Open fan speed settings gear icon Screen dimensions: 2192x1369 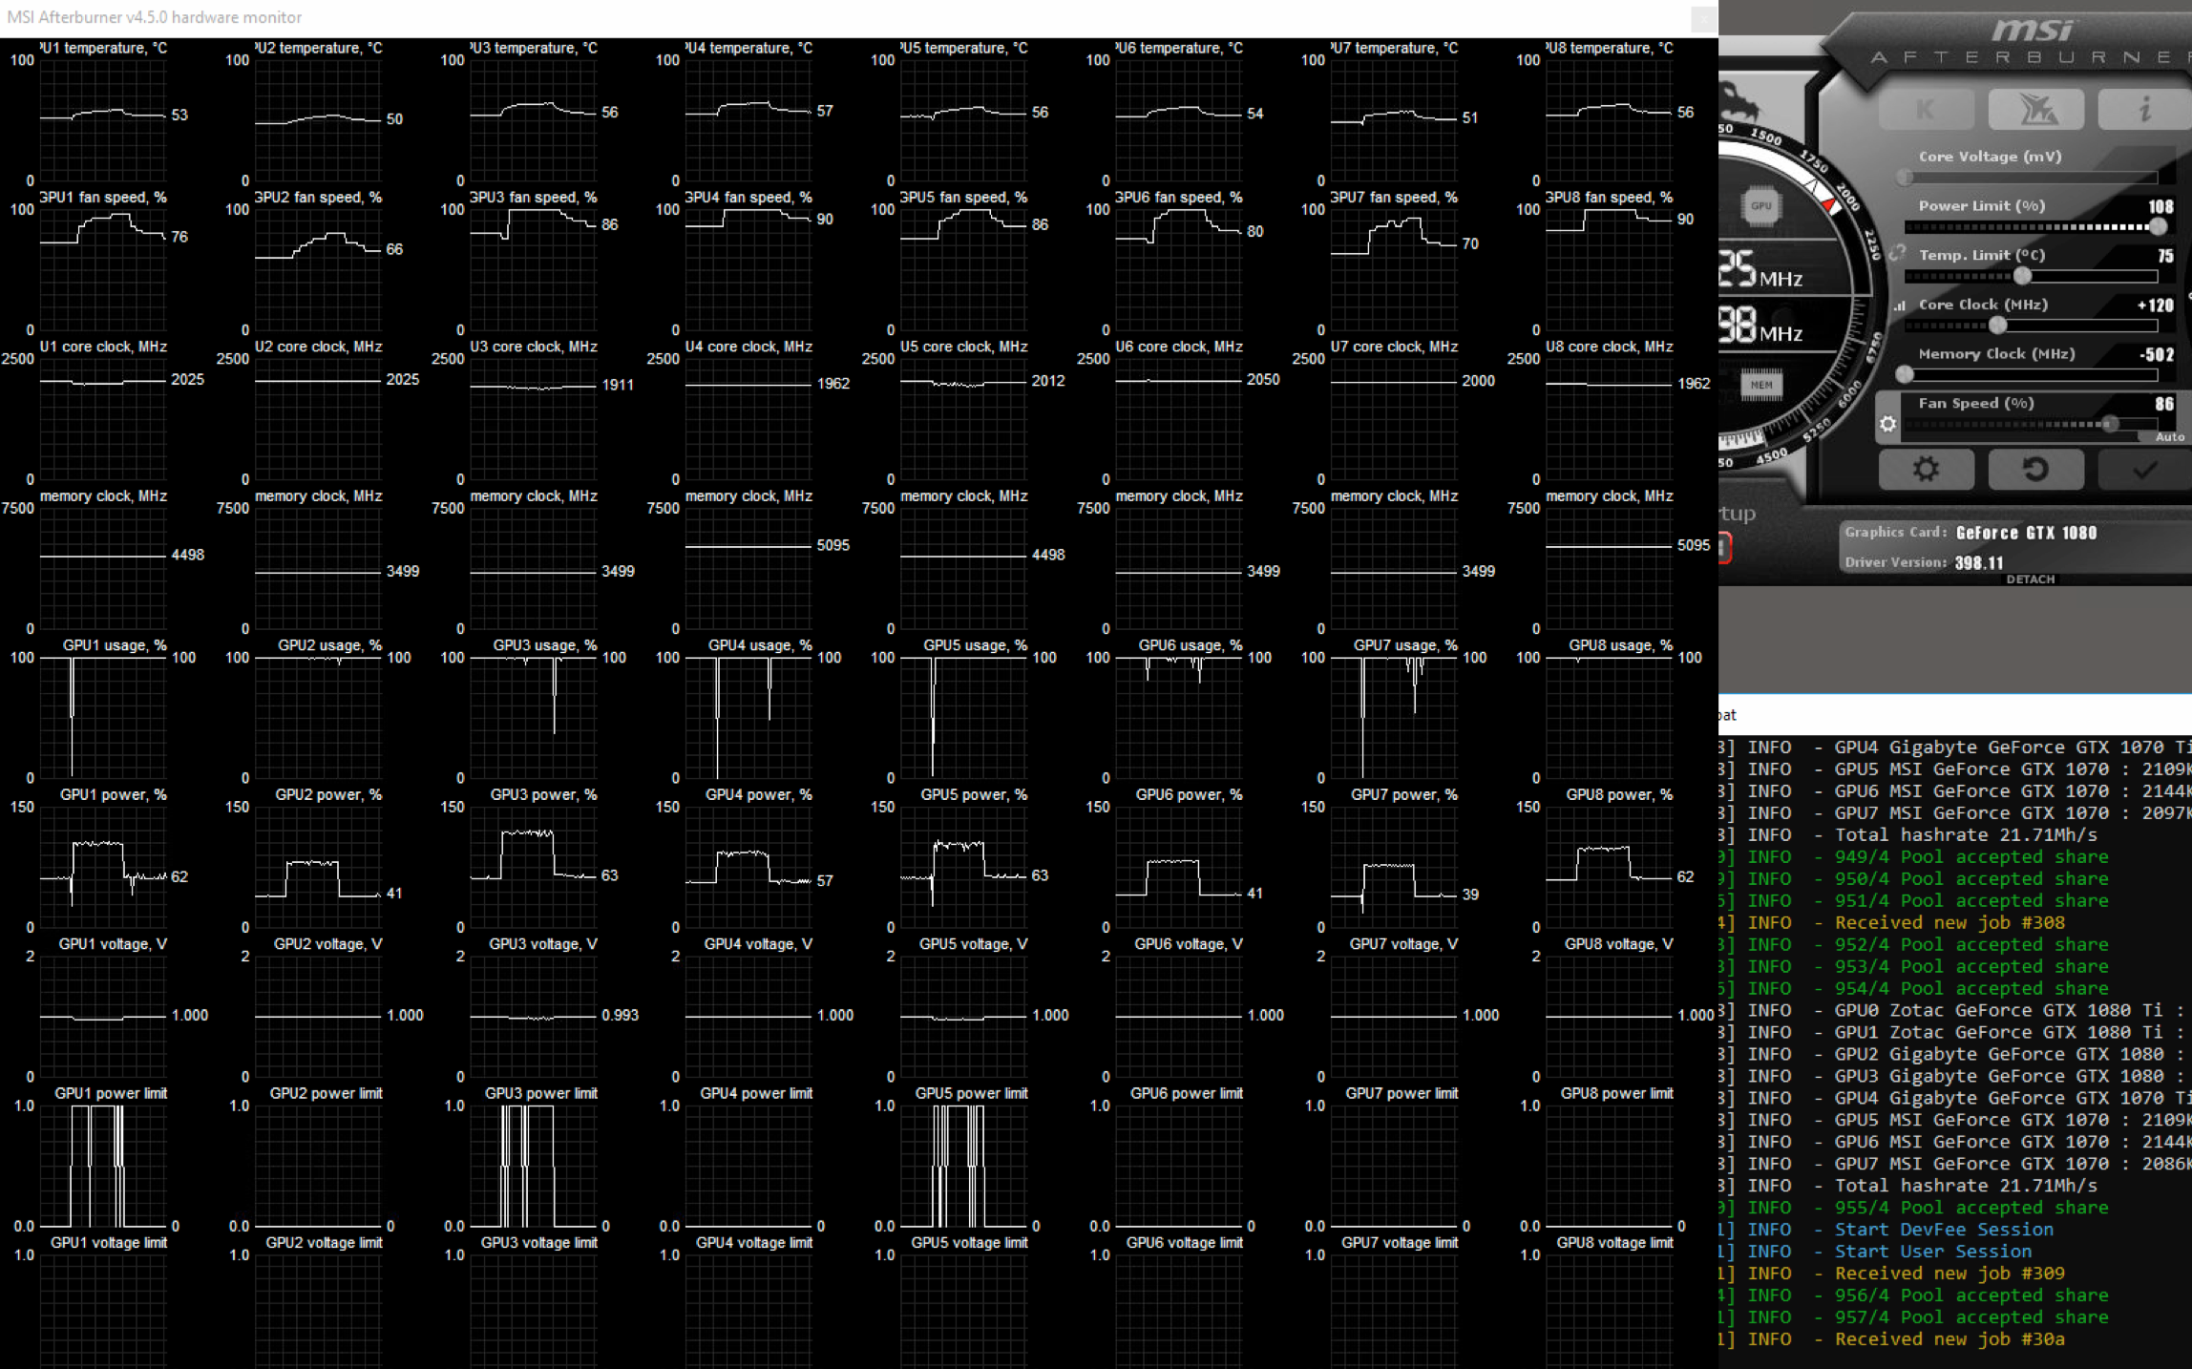click(x=1887, y=424)
